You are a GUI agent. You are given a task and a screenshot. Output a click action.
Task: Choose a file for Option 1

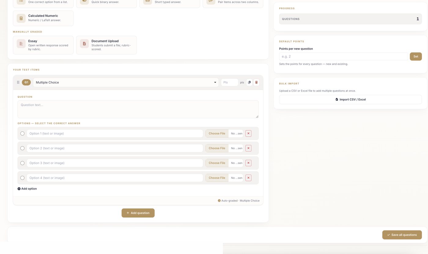pos(217,133)
